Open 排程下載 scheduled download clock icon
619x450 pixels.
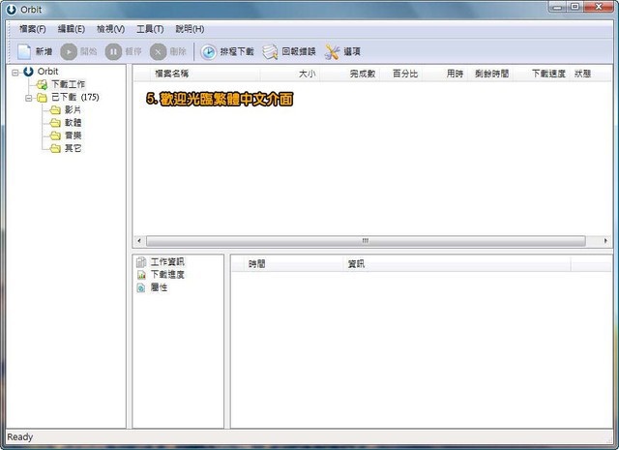click(x=209, y=51)
